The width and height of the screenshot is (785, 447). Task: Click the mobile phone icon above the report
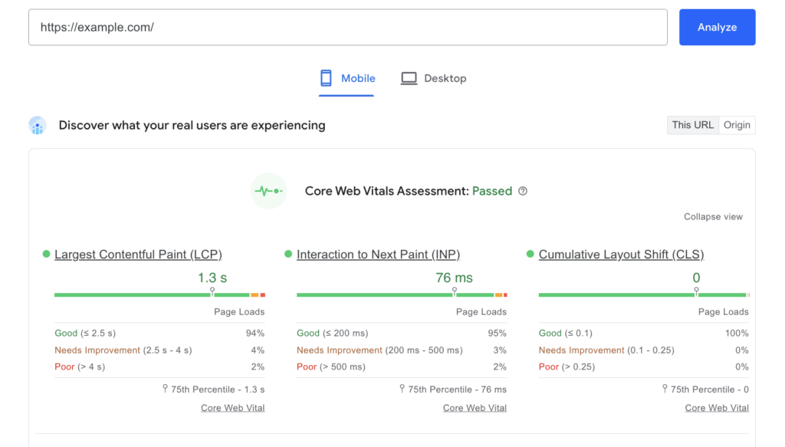point(325,77)
